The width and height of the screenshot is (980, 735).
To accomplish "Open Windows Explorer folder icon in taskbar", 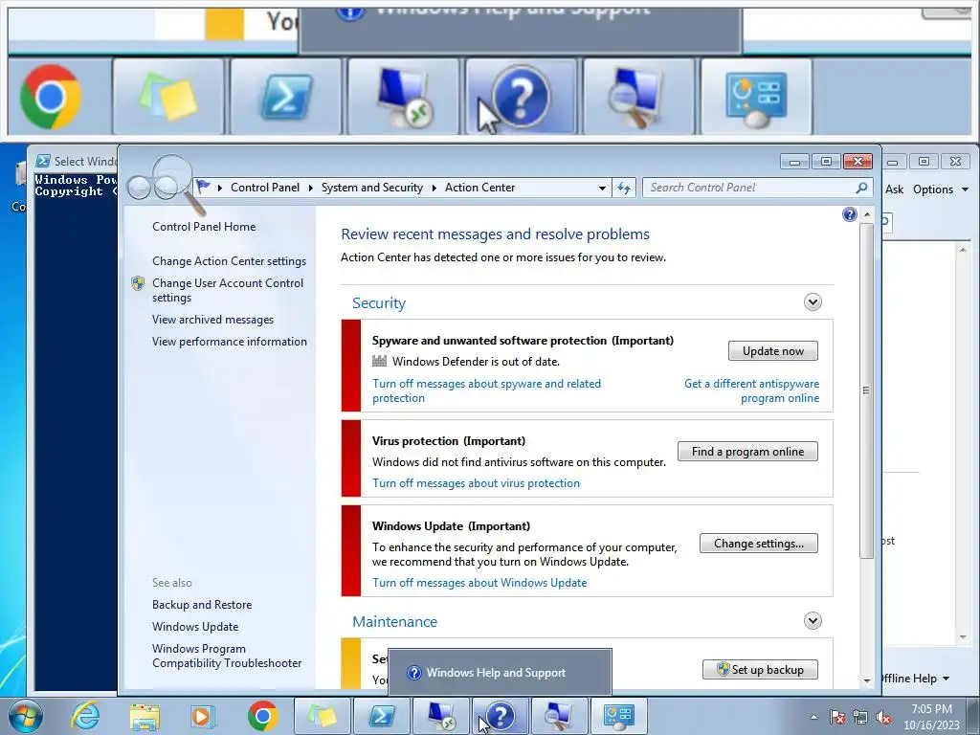I will [x=145, y=716].
